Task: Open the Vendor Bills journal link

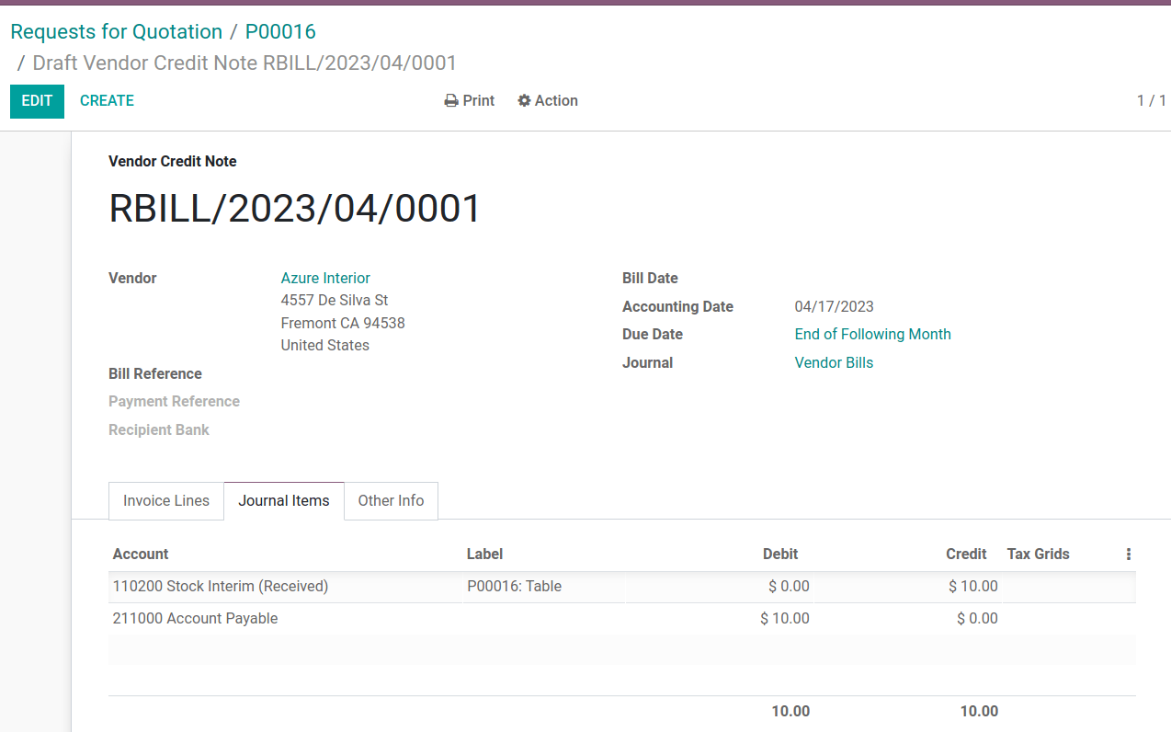Action: (834, 363)
